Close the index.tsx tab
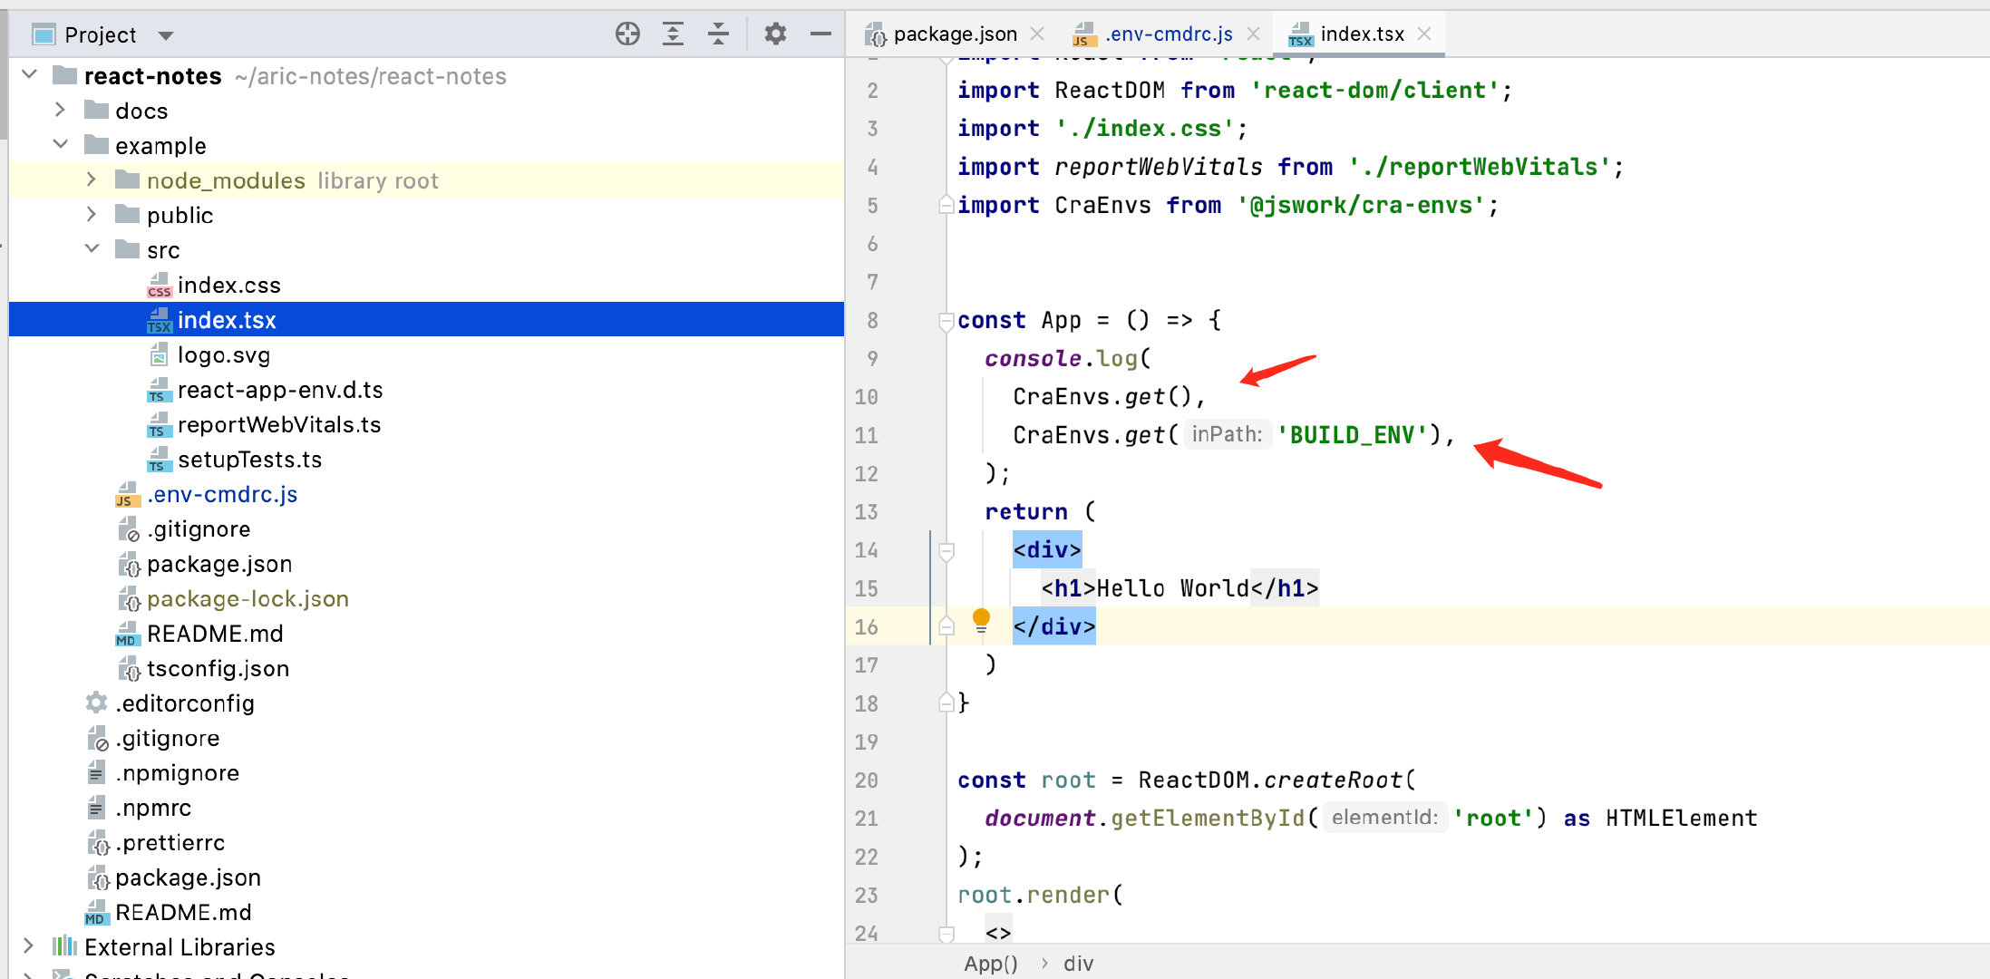 (x=1424, y=34)
